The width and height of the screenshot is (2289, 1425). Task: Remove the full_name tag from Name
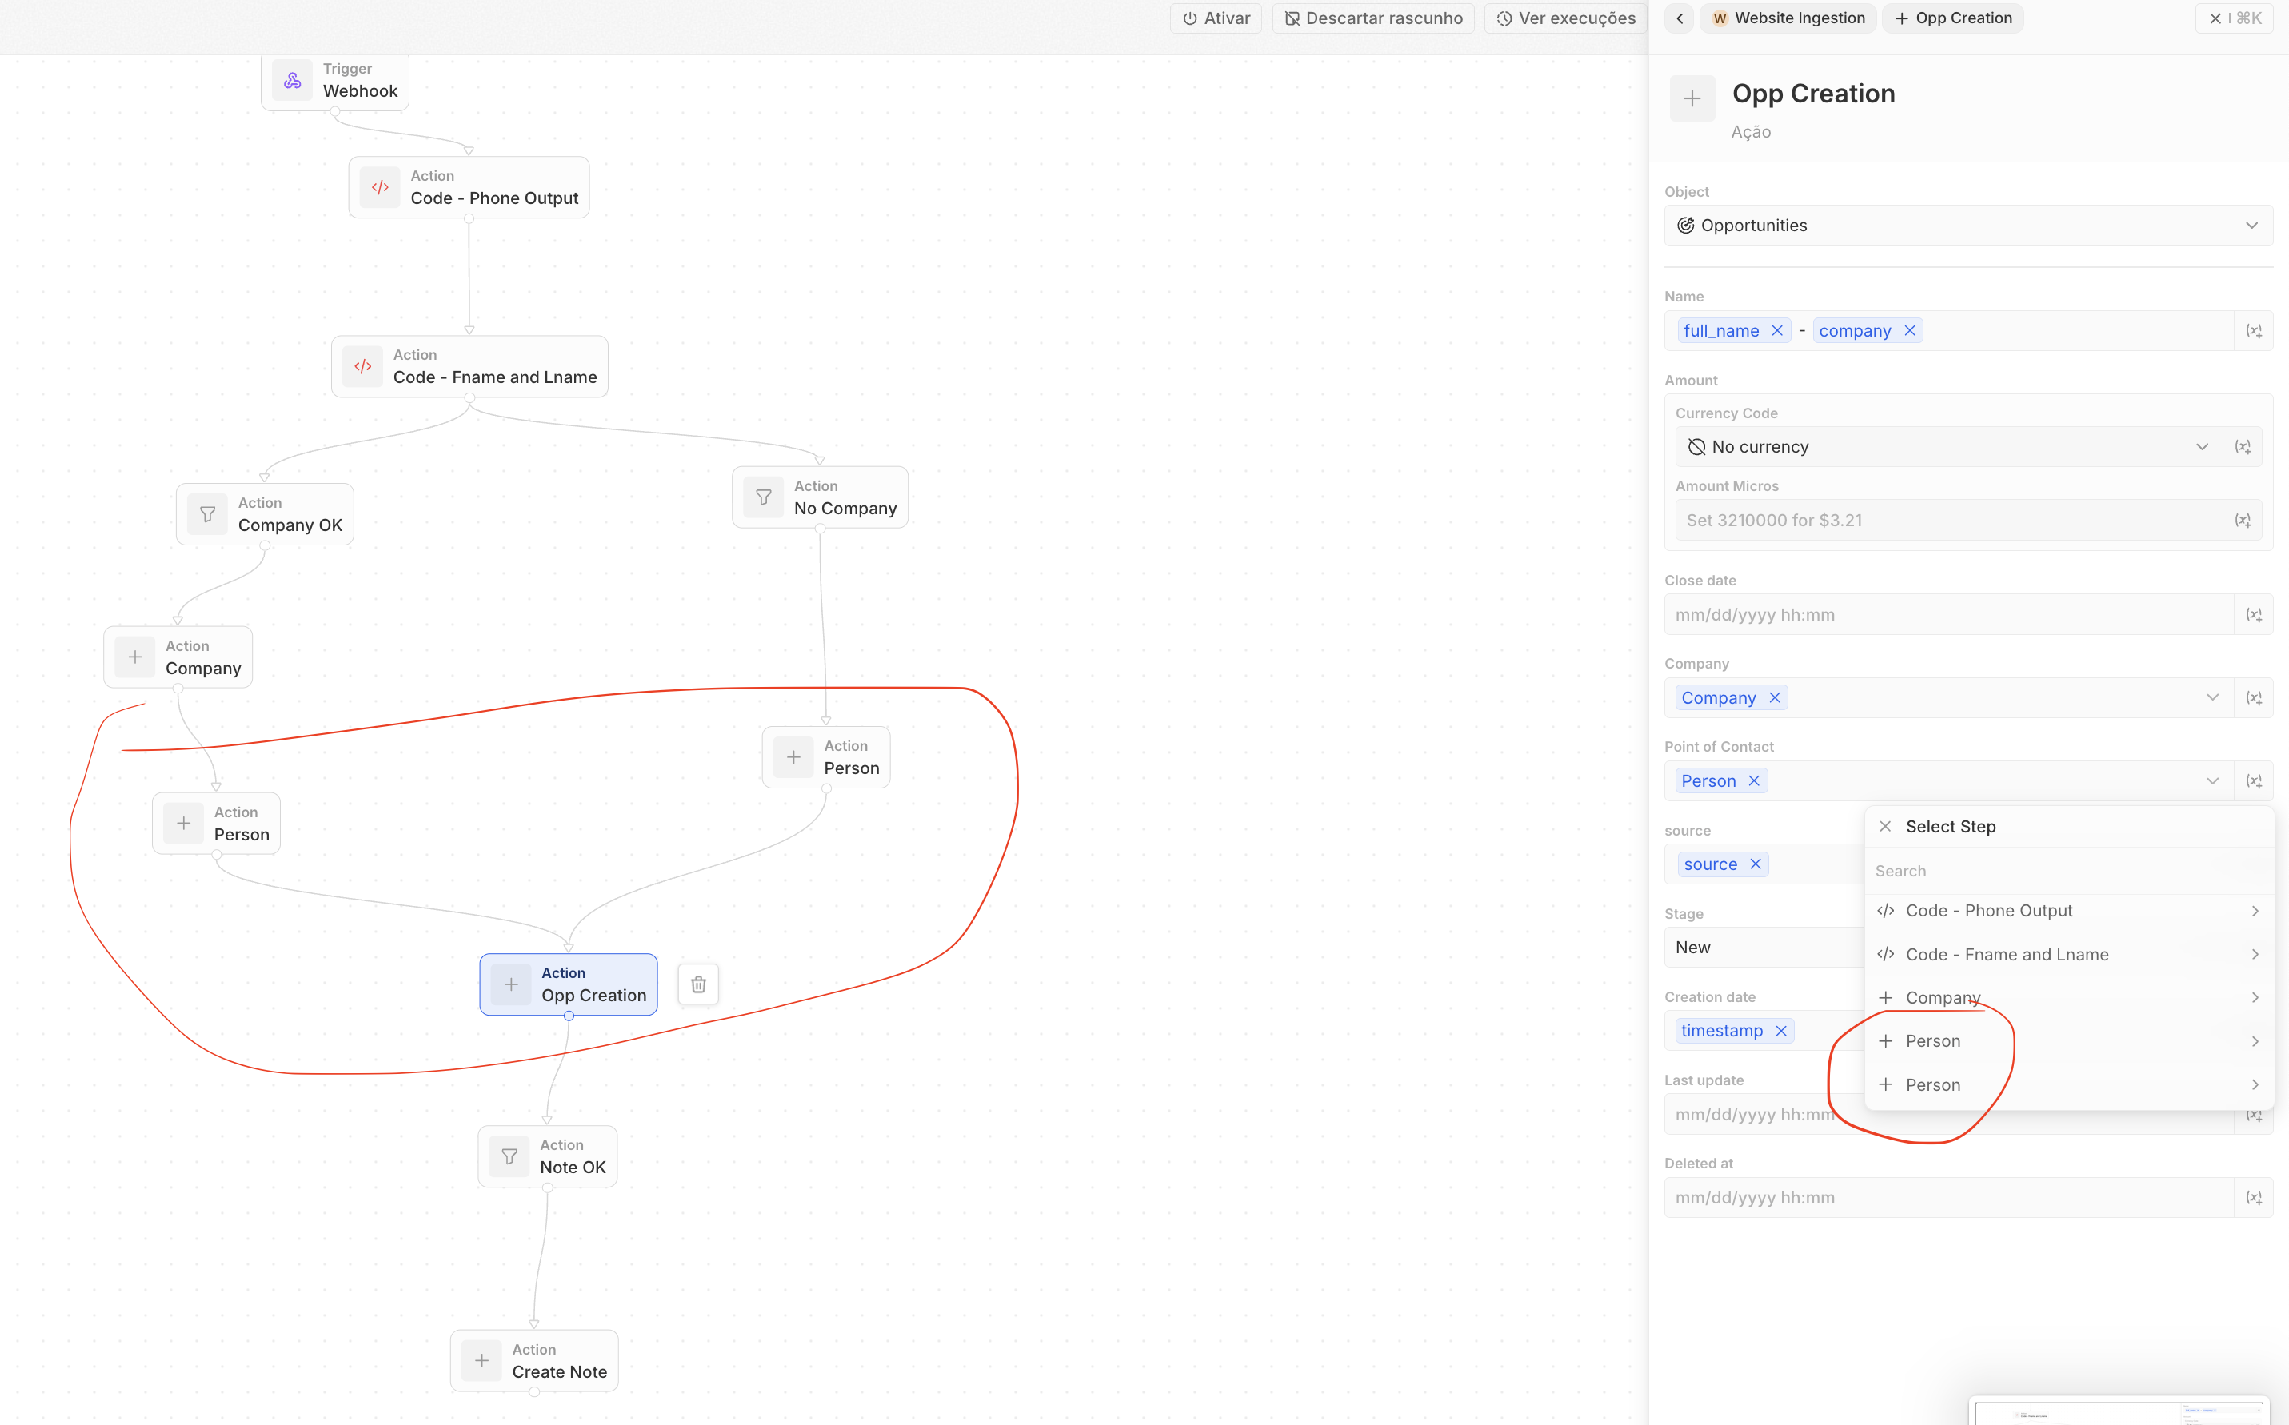[x=1776, y=331]
